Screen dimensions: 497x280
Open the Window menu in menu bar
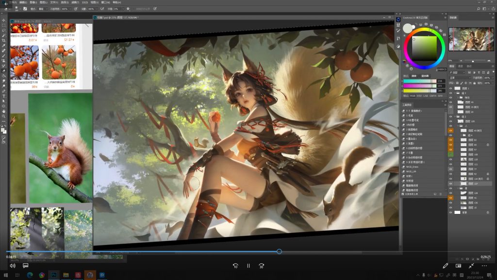104,2
